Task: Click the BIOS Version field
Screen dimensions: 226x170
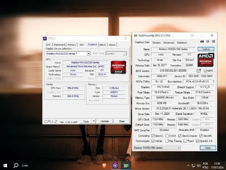Action: (173, 71)
